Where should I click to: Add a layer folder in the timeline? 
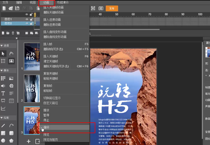click(x=8, y=33)
